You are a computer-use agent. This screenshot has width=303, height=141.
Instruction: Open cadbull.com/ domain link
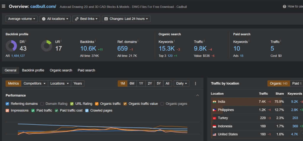(43, 7)
